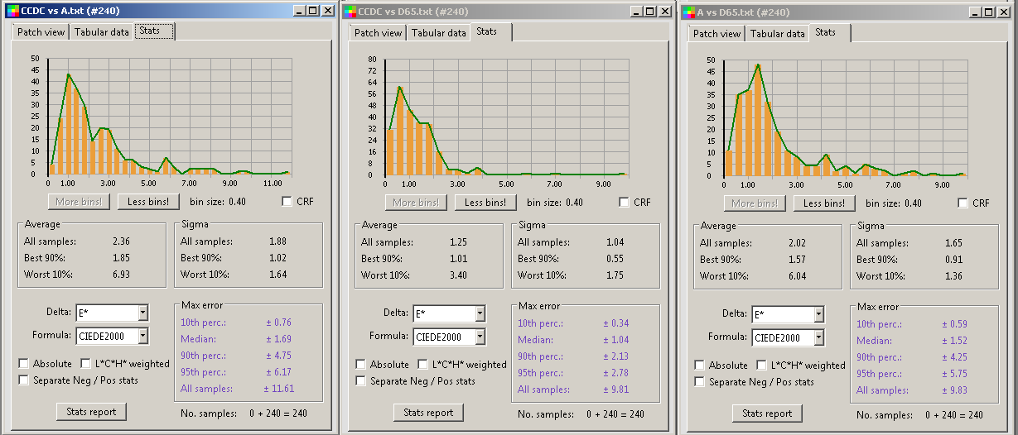The height and width of the screenshot is (435, 1018).
Task: Switch to Tabular data tab in CCDC vs A.txt
Action: point(101,32)
